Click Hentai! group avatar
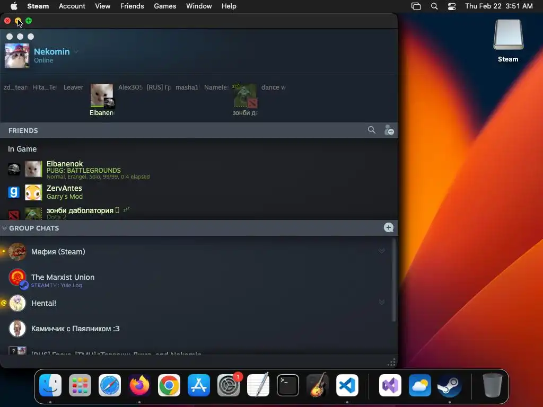Image resolution: width=543 pixels, height=407 pixels. 17,303
